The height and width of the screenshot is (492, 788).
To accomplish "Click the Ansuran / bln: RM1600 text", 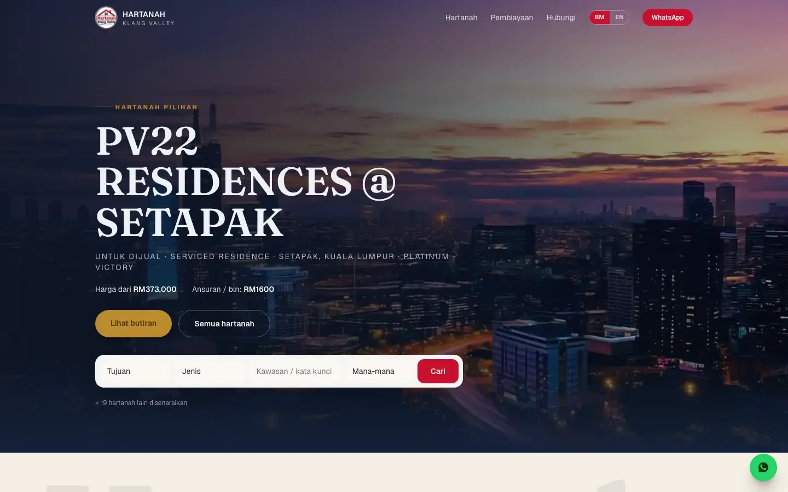I will (x=233, y=289).
